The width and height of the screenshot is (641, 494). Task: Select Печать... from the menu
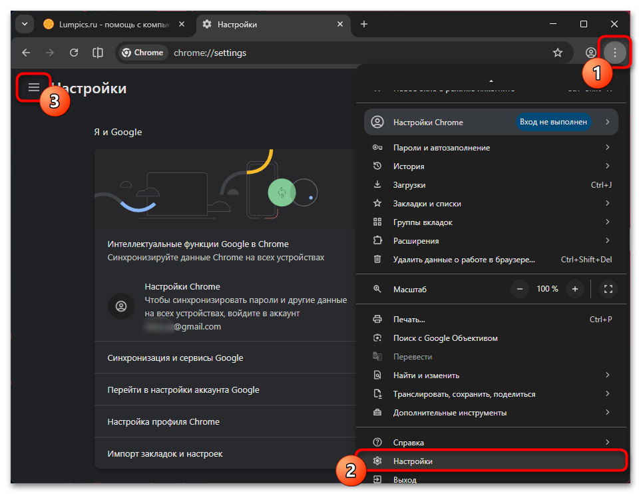pos(491,320)
